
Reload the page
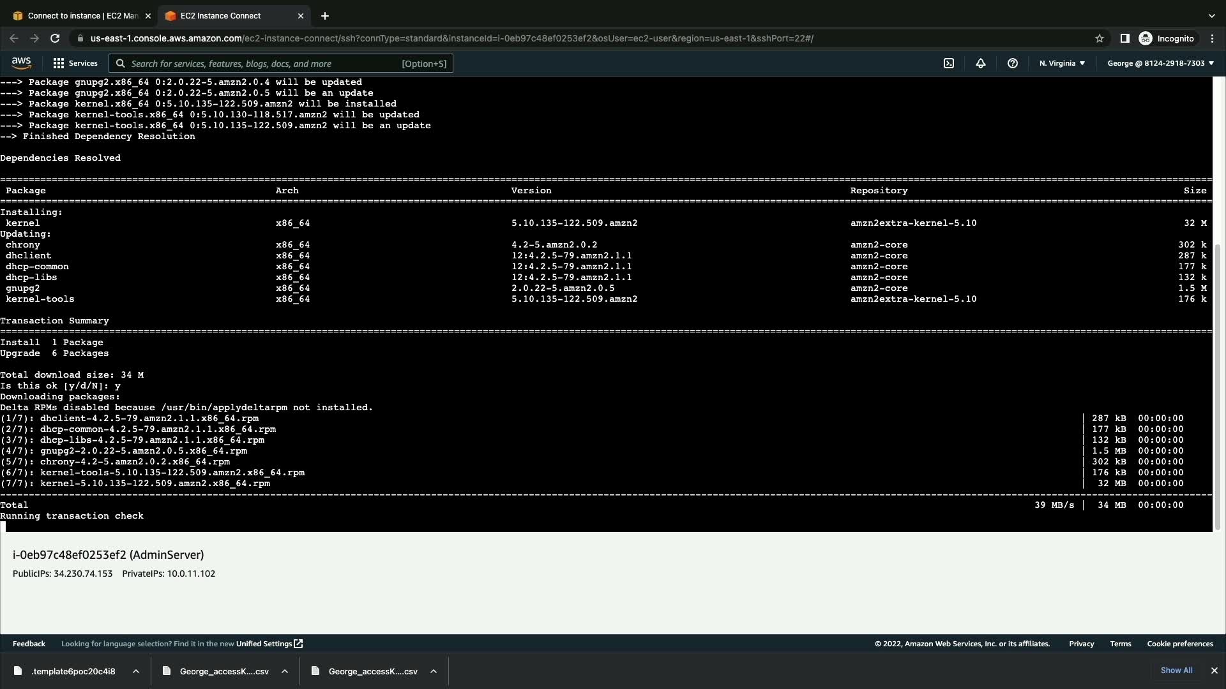(x=55, y=38)
